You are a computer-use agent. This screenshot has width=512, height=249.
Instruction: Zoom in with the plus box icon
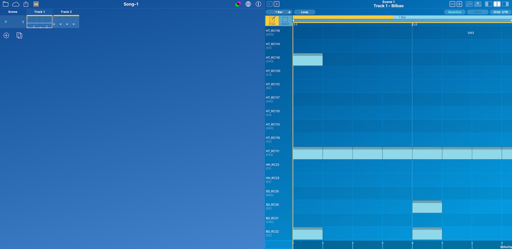(459, 4)
